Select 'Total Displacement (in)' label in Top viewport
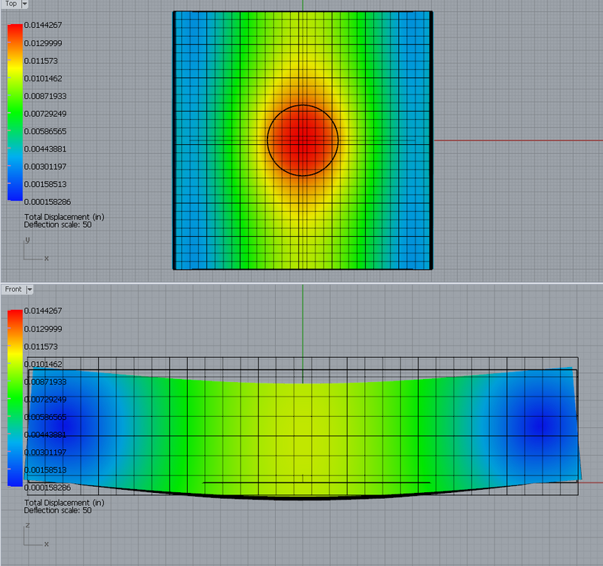 (x=64, y=216)
